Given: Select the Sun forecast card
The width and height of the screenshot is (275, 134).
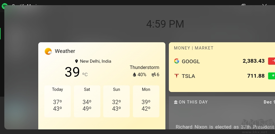Looking at the screenshot, I should pyautogui.click(x=117, y=101).
